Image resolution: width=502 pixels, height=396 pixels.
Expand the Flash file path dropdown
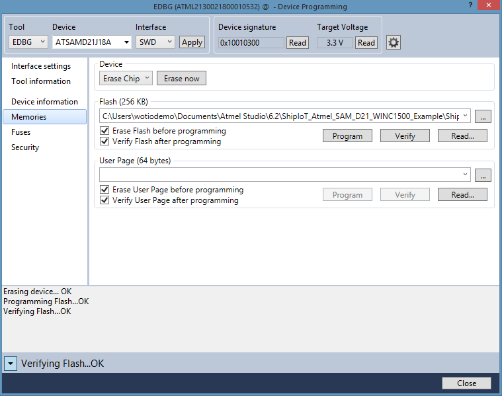[465, 116]
